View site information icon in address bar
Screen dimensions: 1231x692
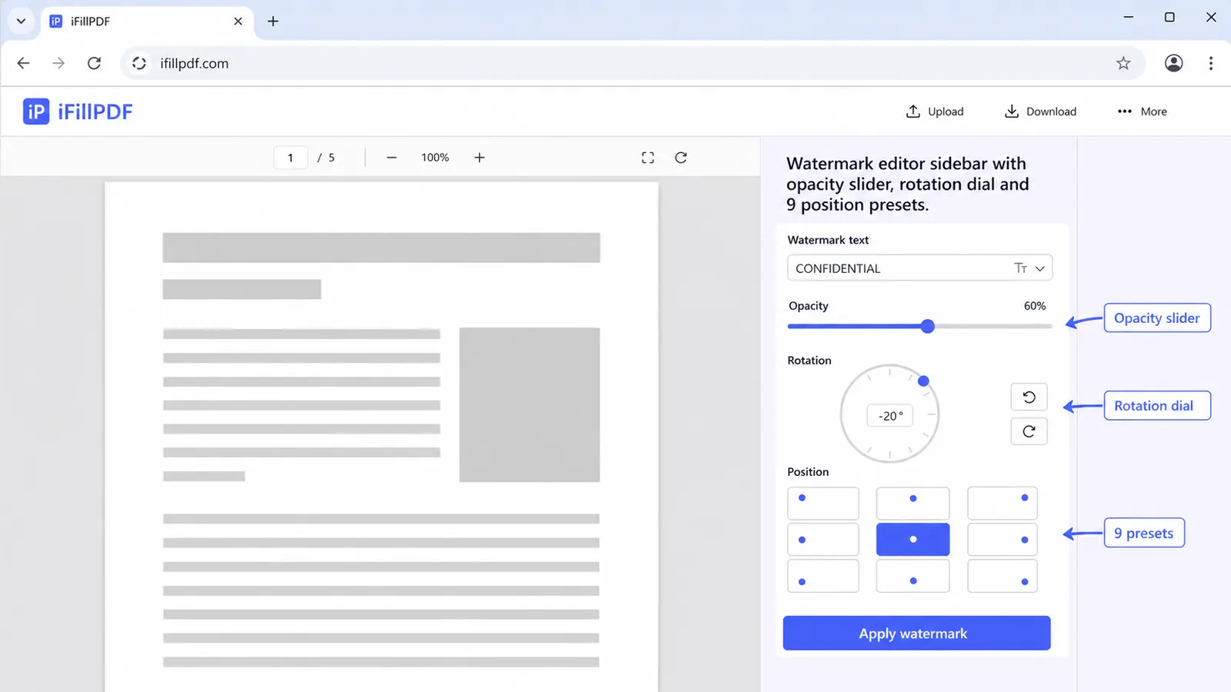(139, 63)
